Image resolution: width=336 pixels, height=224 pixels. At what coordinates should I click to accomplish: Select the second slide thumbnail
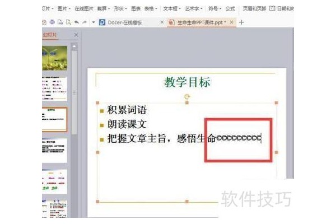pos(55,88)
